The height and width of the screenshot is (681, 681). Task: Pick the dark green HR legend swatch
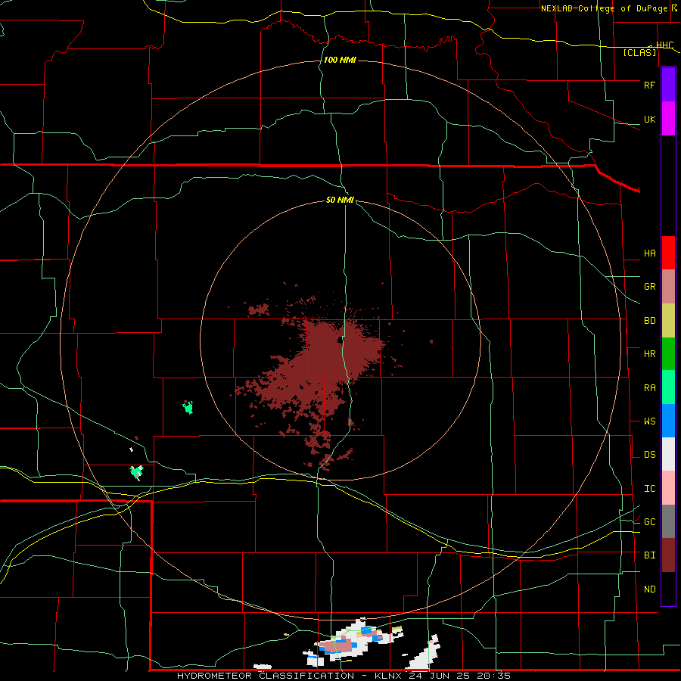tap(668, 354)
